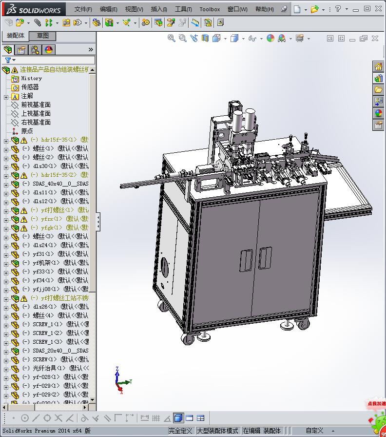Toggle the Large Assembly Mode status bar button

217,431
